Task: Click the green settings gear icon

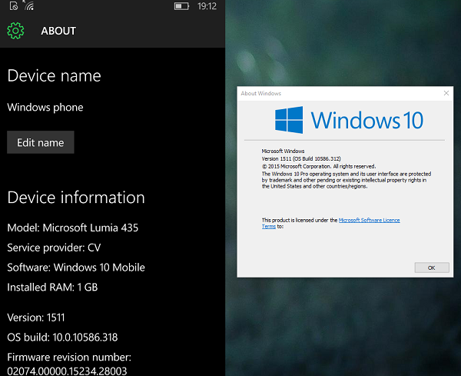Action: coord(15,31)
